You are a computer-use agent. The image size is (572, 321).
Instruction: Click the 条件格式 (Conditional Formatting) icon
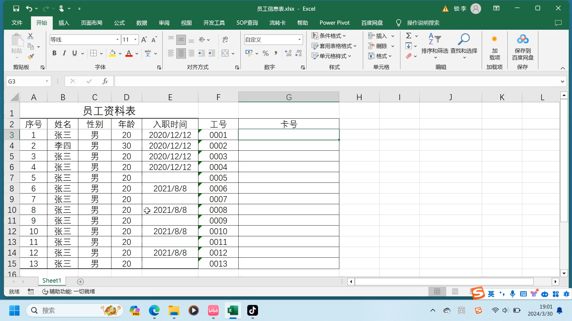(315, 35)
